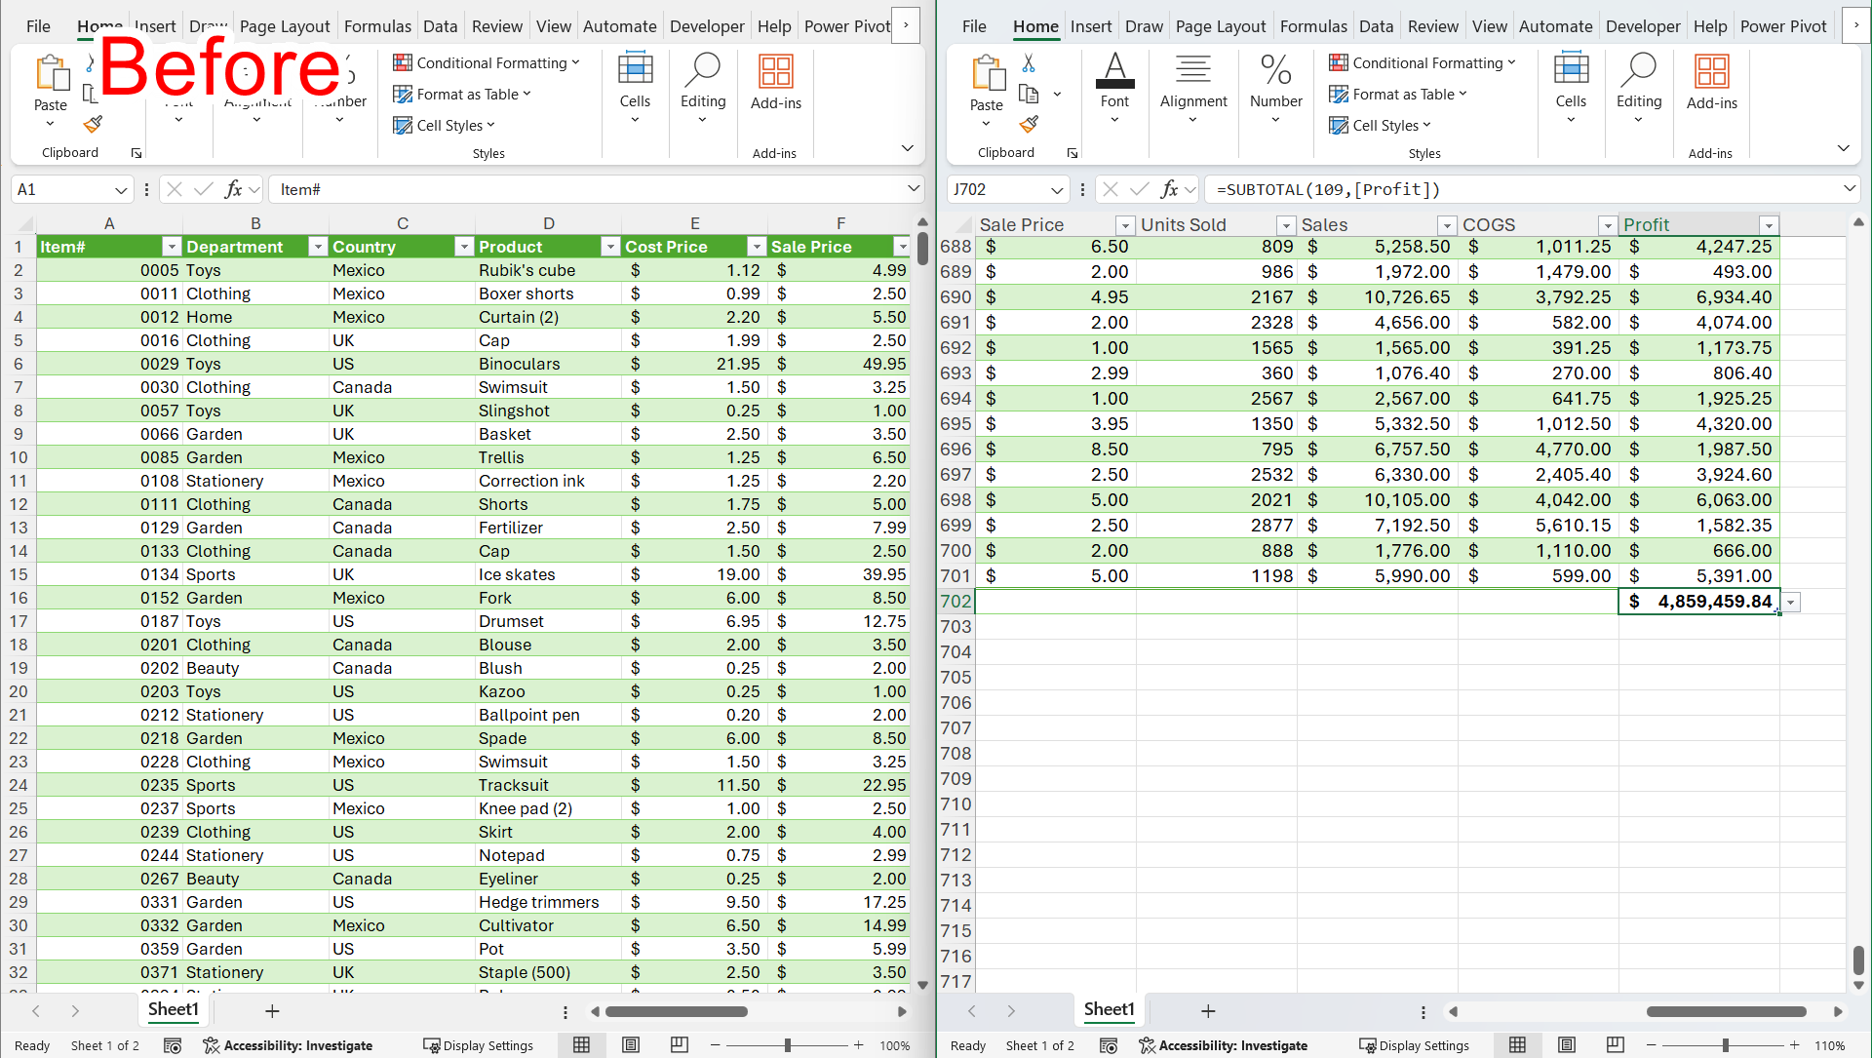Open File menu in right window
1872x1058 pixels.
coord(974,26)
